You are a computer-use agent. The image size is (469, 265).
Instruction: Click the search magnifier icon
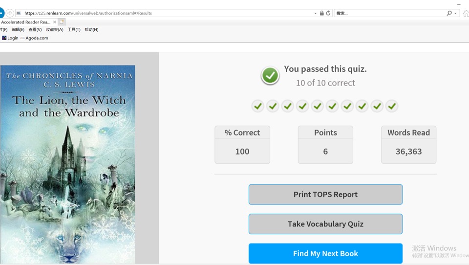449,13
